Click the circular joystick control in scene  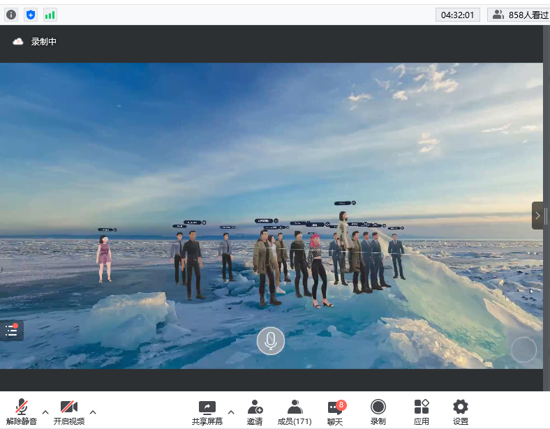pos(523,349)
